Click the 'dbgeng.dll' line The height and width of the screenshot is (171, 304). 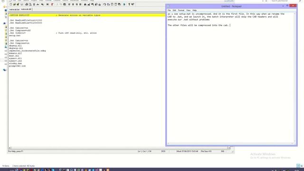pyautogui.click(x=15, y=46)
